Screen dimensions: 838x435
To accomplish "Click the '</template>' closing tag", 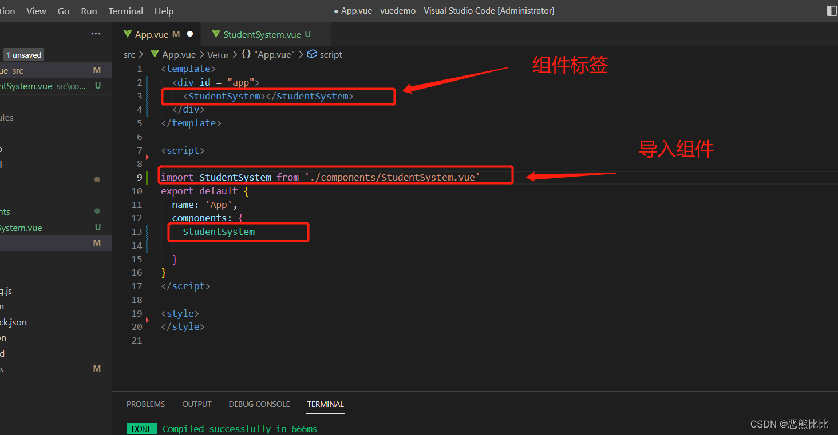I will pyautogui.click(x=191, y=123).
